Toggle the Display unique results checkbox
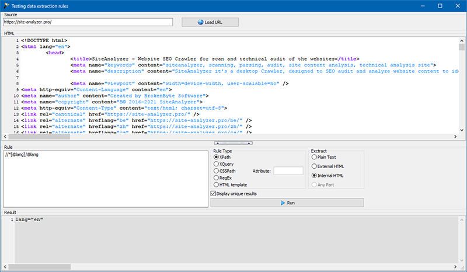The image size is (467, 272). (234, 194)
